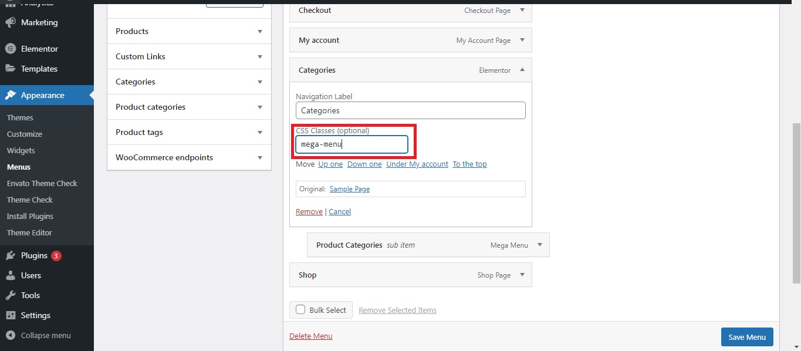Enable the Bulk Select checkbox

click(x=300, y=310)
